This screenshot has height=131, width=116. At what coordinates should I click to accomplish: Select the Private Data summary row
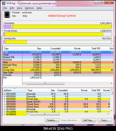click(58, 70)
